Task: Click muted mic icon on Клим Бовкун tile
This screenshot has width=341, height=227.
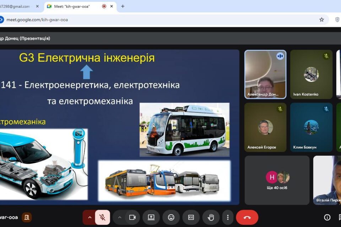Action: click(x=326, y=109)
